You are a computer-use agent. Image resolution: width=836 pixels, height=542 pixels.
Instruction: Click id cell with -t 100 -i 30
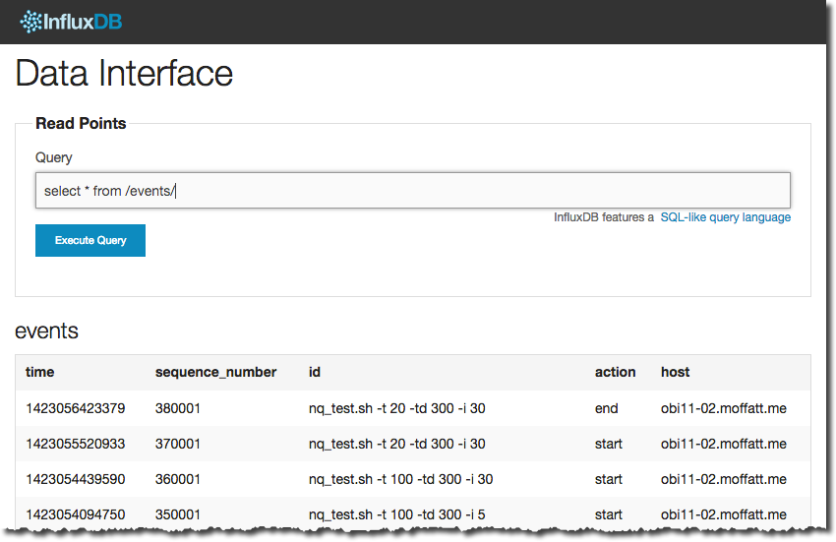[x=400, y=479]
